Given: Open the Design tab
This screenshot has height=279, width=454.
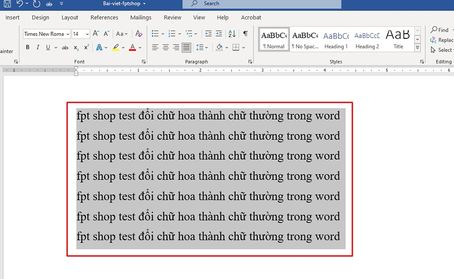Looking at the screenshot, I should tap(41, 17).
